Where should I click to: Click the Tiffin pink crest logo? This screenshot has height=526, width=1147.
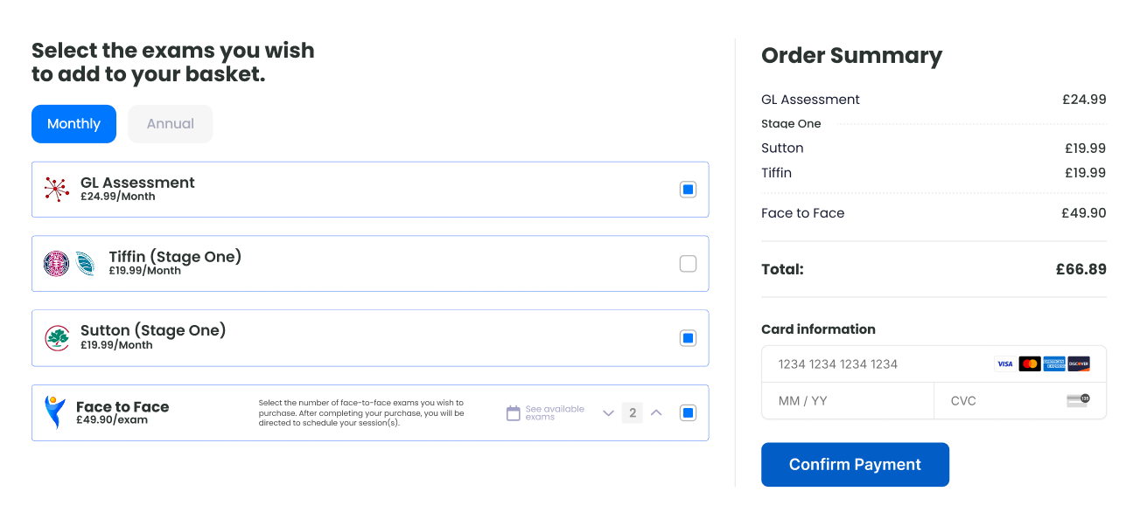[57, 263]
